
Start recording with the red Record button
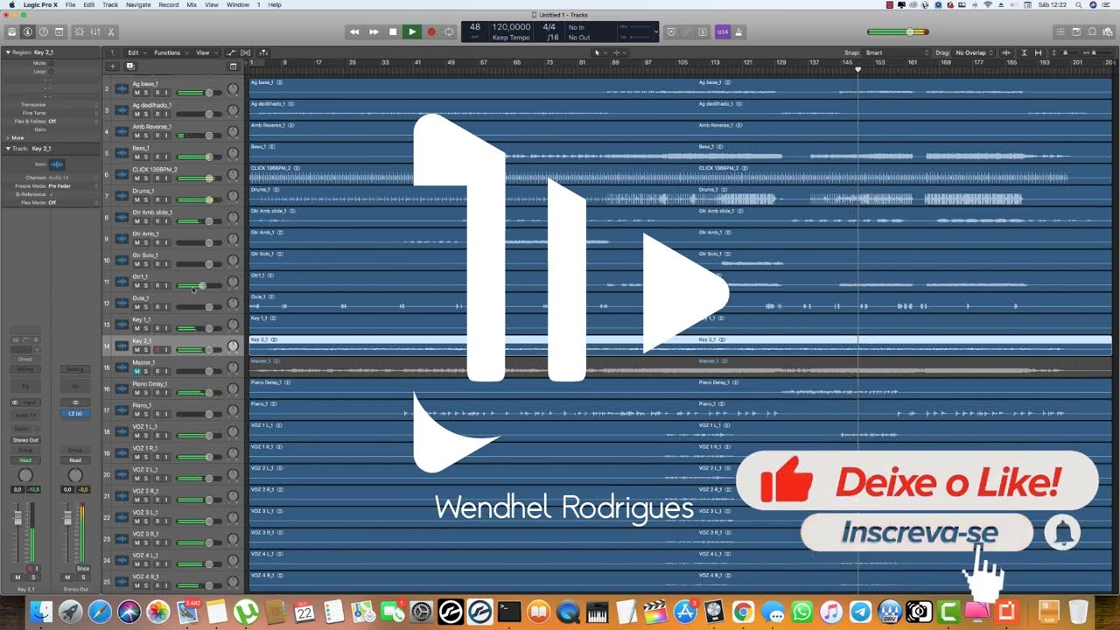(x=430, y=31)
